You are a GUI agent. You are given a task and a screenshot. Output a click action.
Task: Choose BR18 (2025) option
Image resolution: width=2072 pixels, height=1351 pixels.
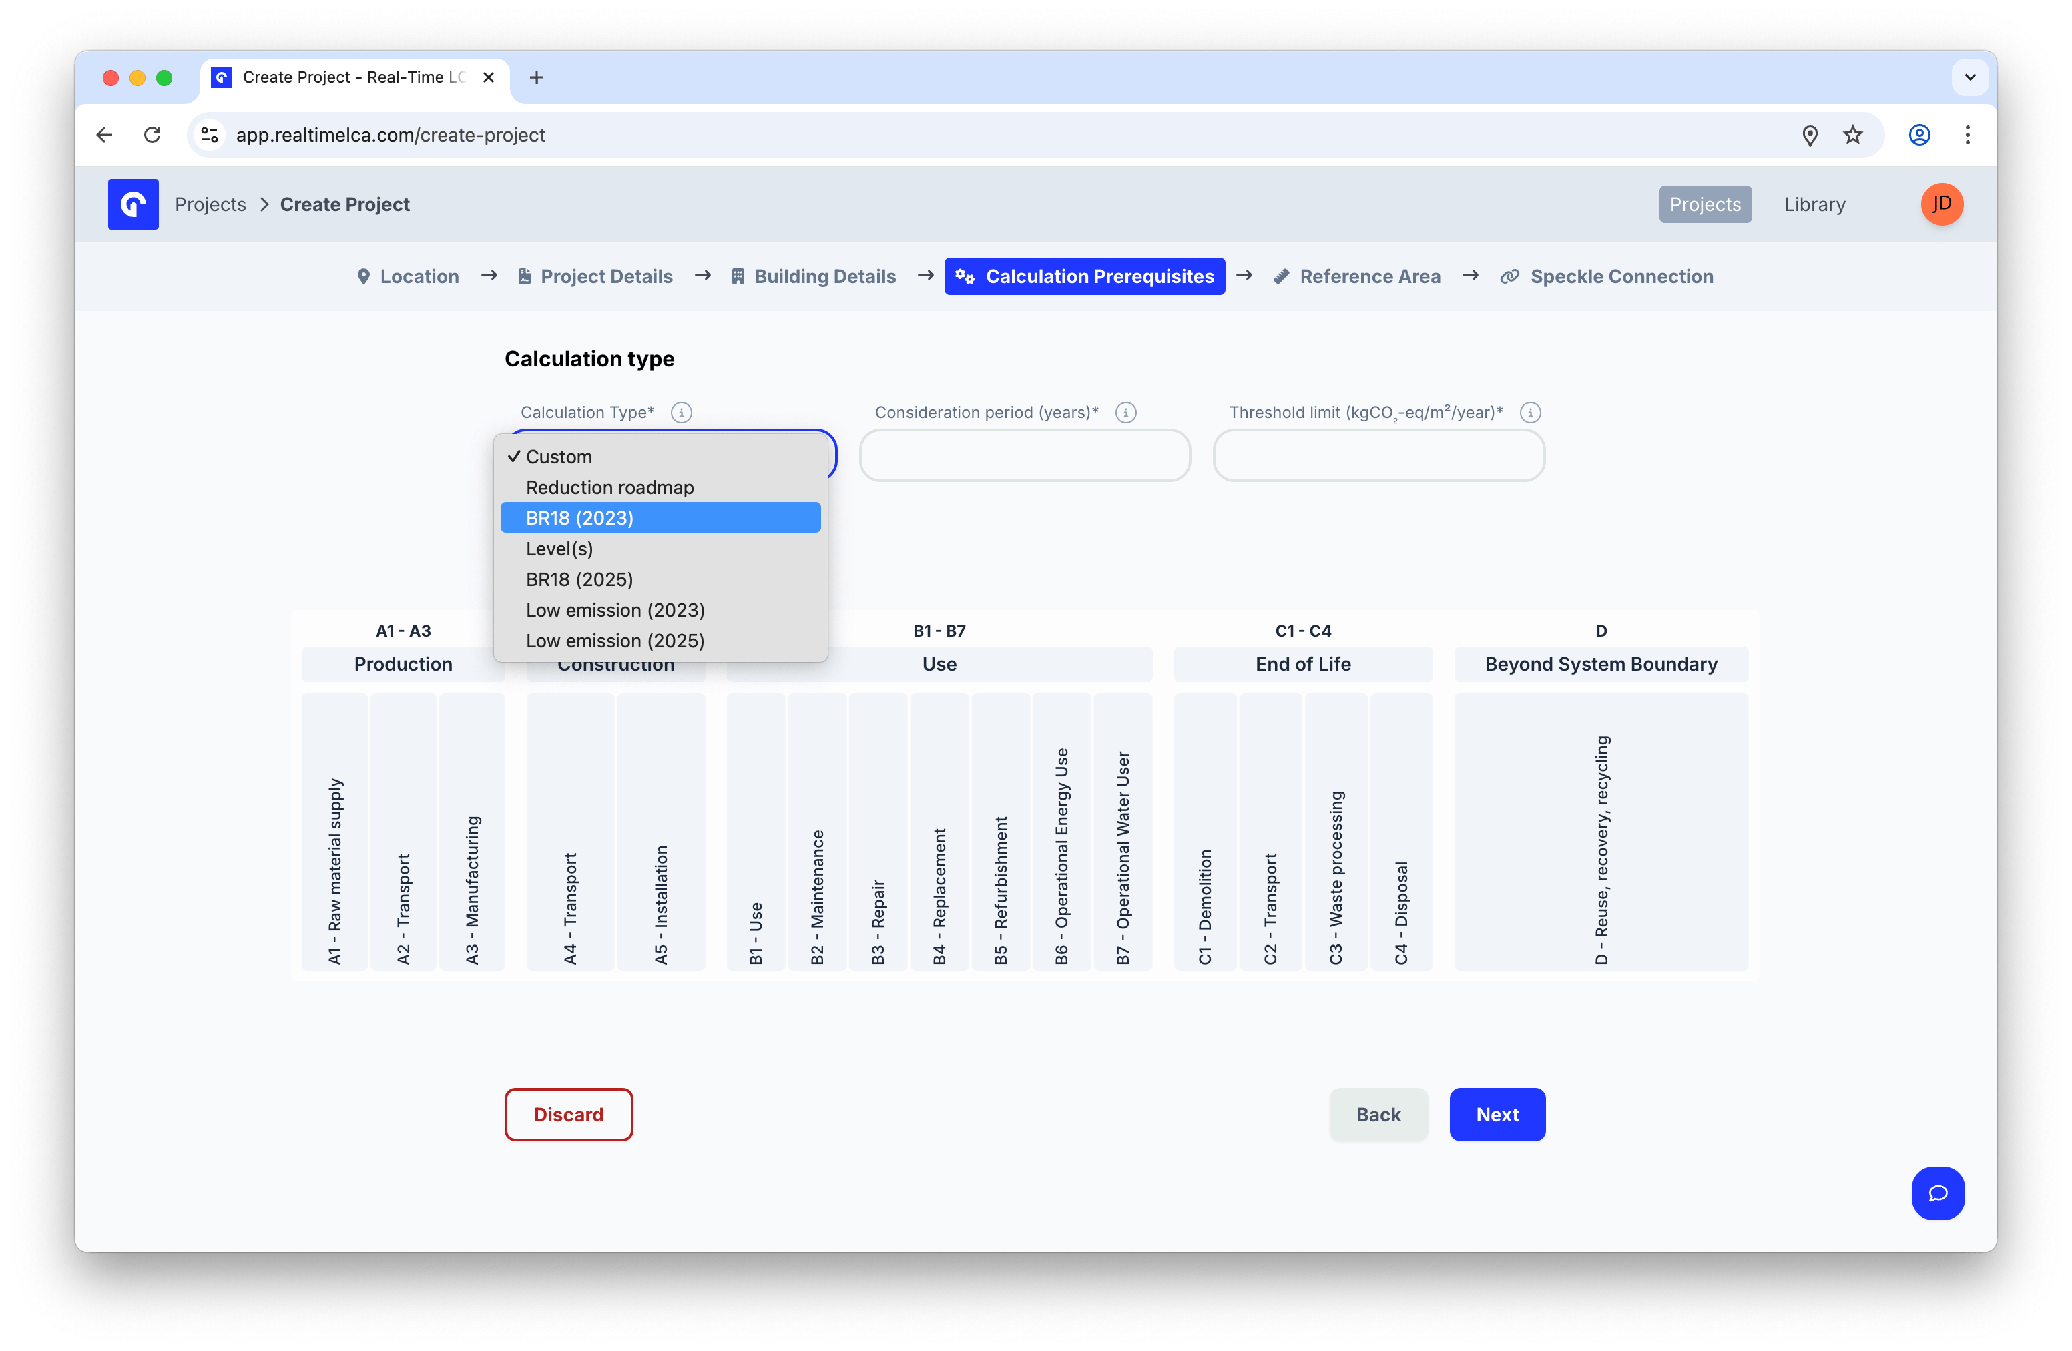pyautogui.click(x=661, y=579)
